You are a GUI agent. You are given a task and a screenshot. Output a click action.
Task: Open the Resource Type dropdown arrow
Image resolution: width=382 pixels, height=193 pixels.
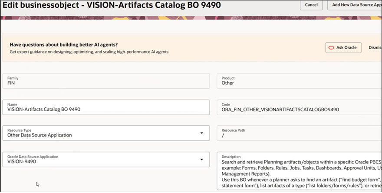pos(202,133)
